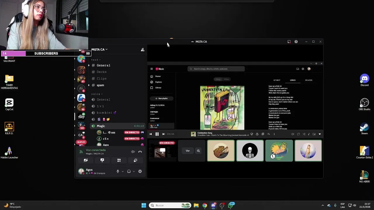Viewport: 374px width, 210px height.
Task: Click the Ver button to watch stream
Action: 188,151
